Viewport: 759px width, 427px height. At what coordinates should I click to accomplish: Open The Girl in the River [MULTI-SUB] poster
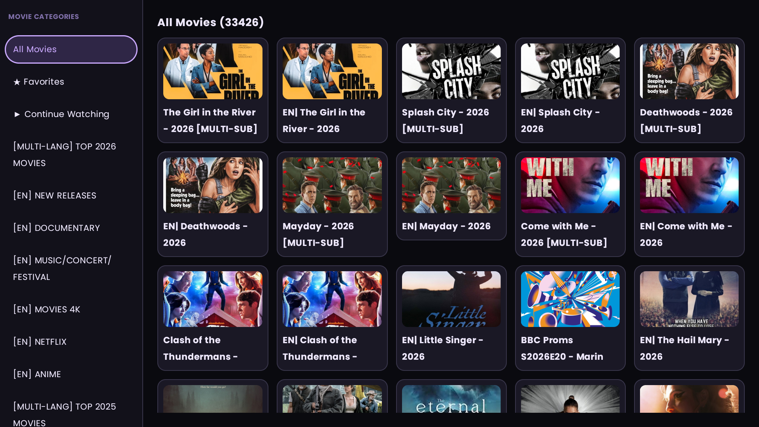[x=213, y=71]
